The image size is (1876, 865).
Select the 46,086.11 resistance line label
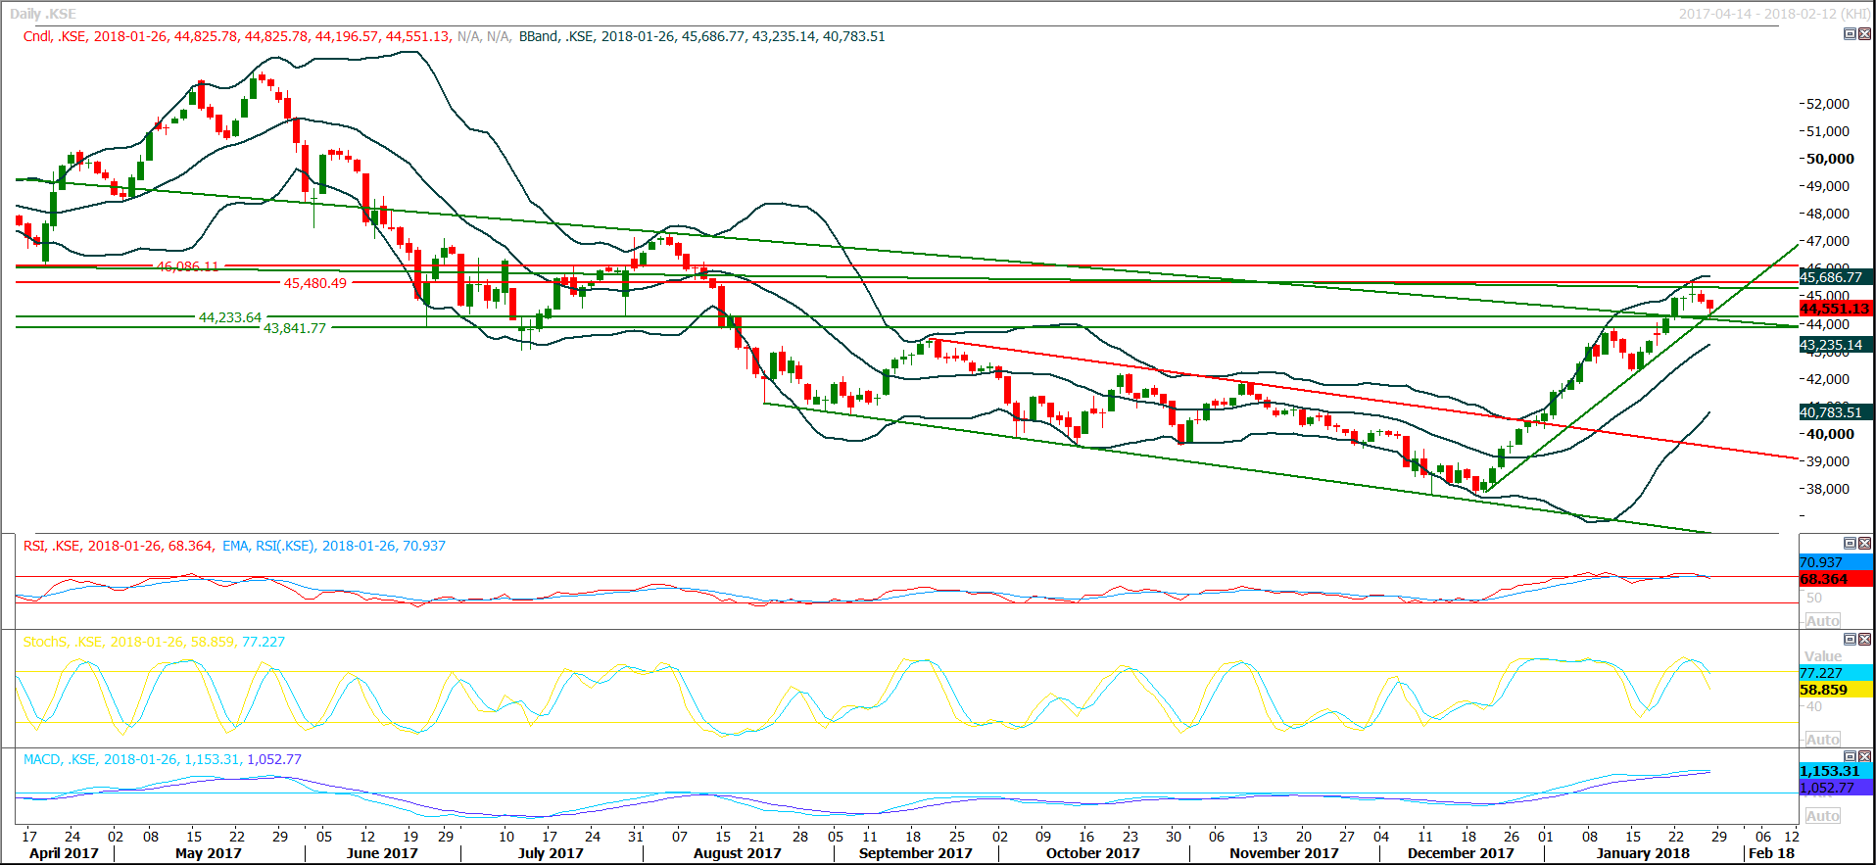[188, 266]
